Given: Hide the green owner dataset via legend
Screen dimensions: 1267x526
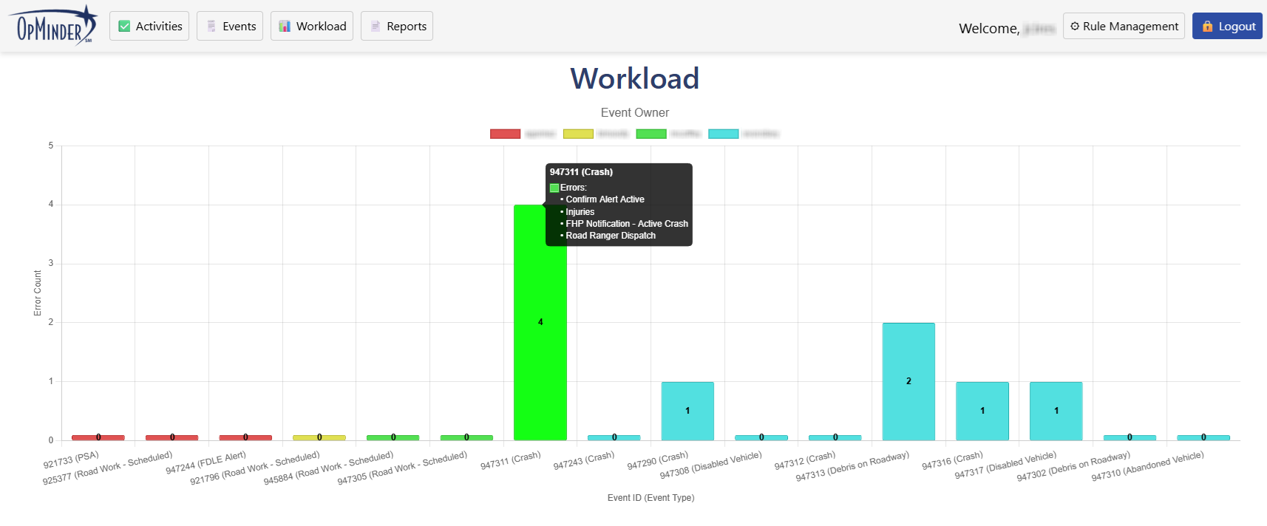Looking at the screenshot, I should 651,134.
